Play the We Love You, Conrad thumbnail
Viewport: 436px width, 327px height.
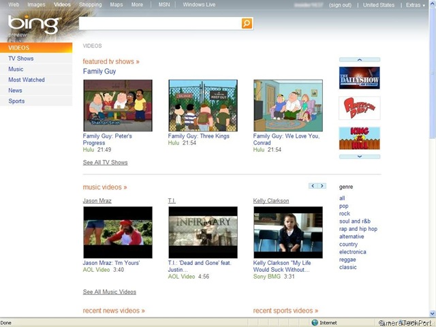coord(288,106)
